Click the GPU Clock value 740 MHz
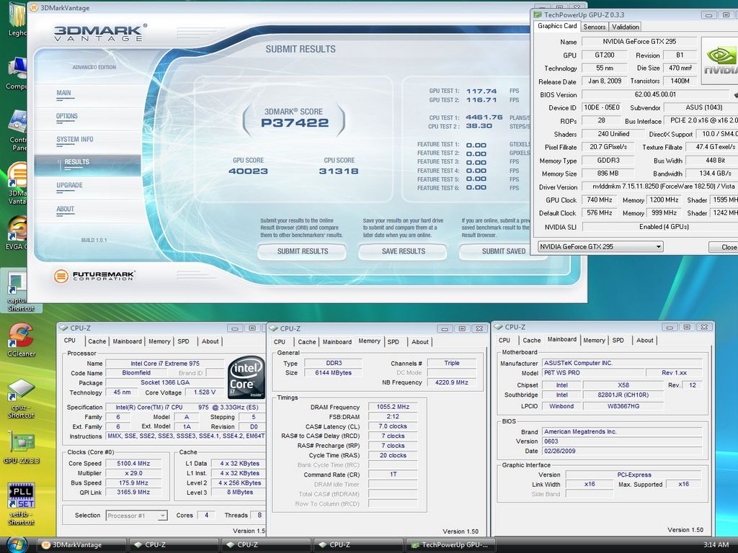This screenshot has height=553, width=738. coord(600,200)
